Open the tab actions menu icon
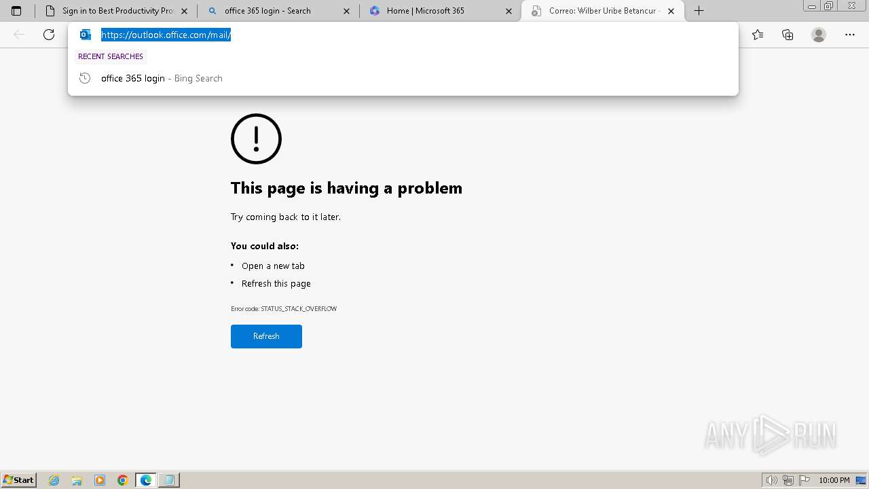This screenshot has width=869, height=489. point(16,11)
